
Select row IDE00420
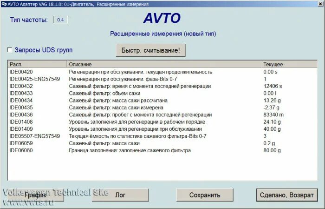162,72
